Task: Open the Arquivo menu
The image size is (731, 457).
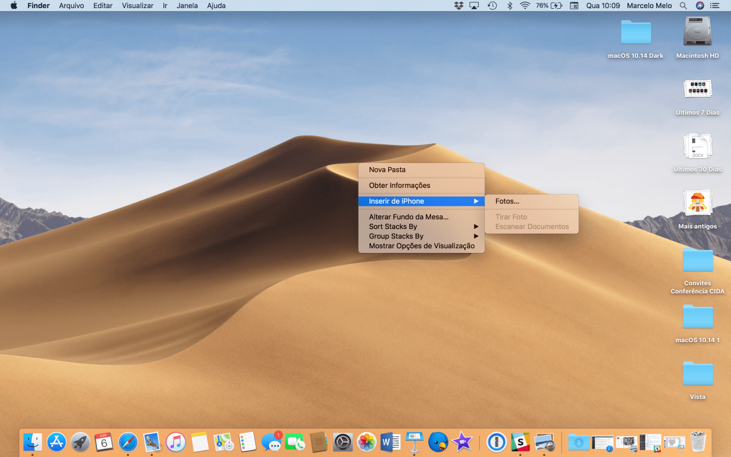Action: (x=71, y=5)
